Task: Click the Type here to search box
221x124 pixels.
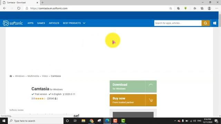Action: pos(36,121)
